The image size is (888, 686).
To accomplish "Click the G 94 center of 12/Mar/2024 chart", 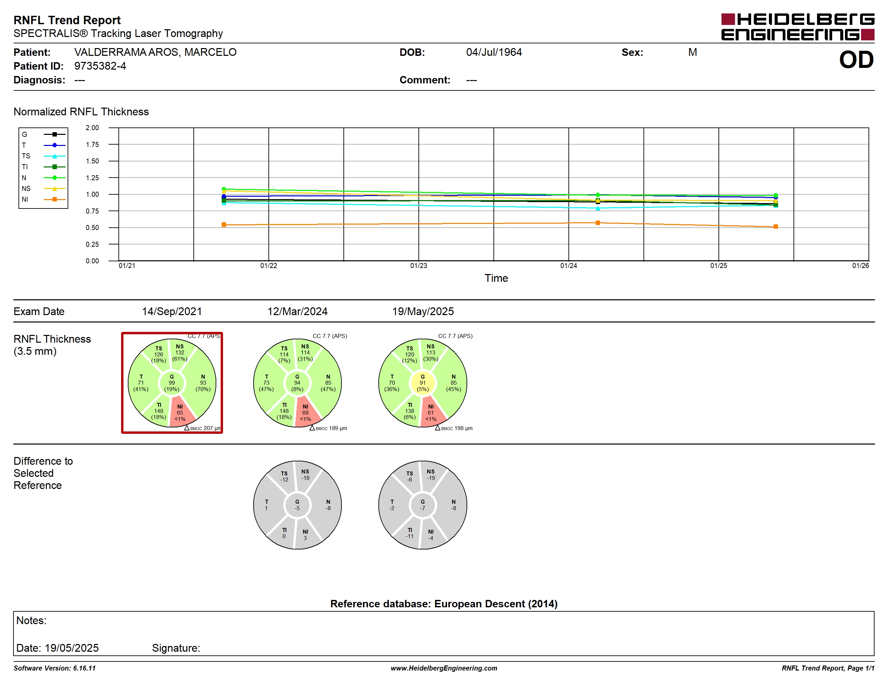I will click(x=297, y=383).
